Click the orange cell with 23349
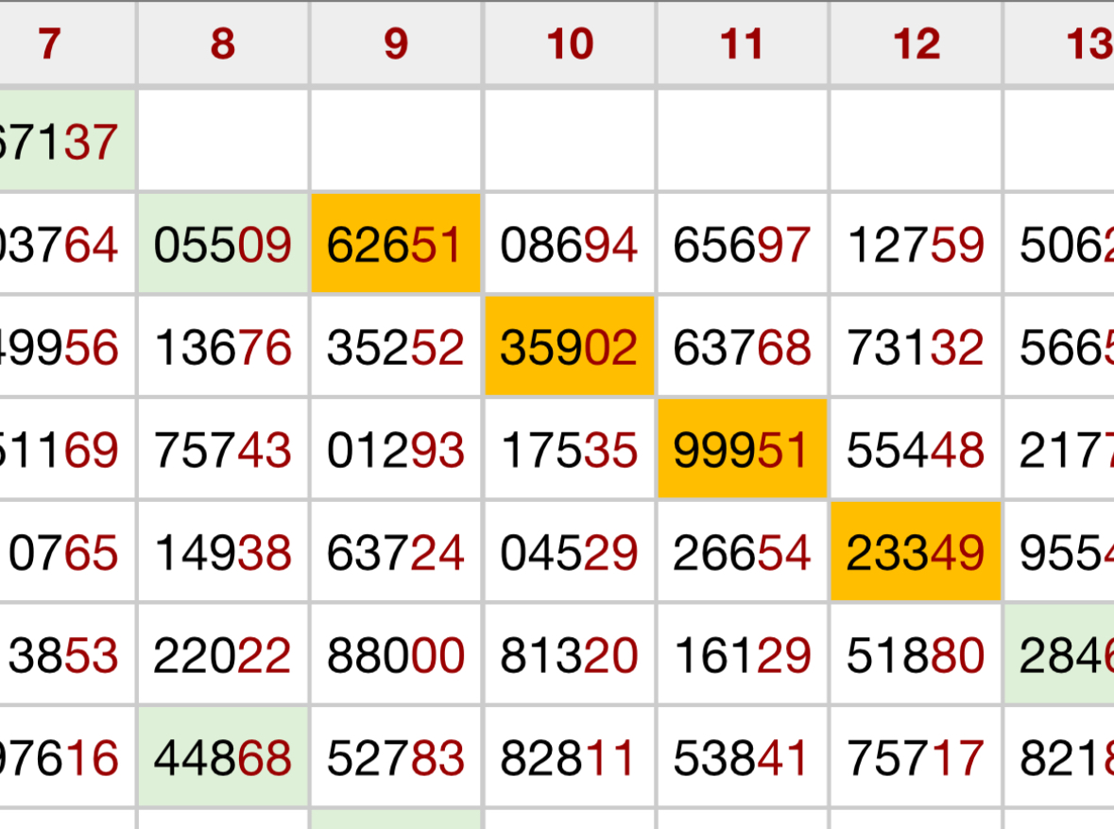Image resolution: width=1114 pixels, height=829 pixels. click(916, 552)
